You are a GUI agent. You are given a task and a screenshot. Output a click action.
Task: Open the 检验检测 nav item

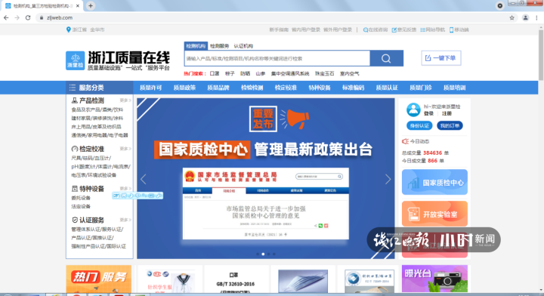(252, 88)
